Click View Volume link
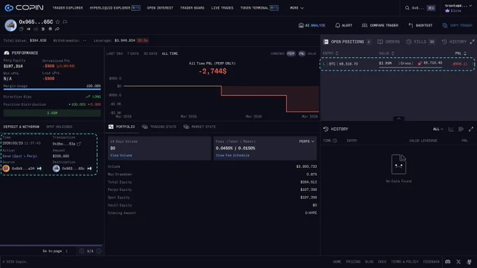 121,155
